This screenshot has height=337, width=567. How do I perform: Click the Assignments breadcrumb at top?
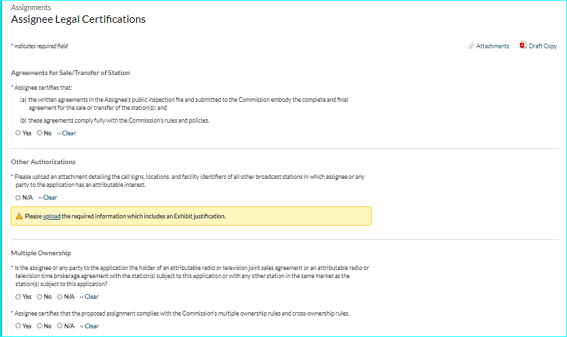[x=31, y=7]
